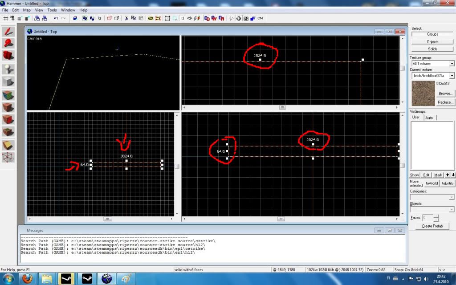Image resolution: width=456 pixels, height=285 pixels.
Task: Set selection mode to Solids
Action: (432, 49)
